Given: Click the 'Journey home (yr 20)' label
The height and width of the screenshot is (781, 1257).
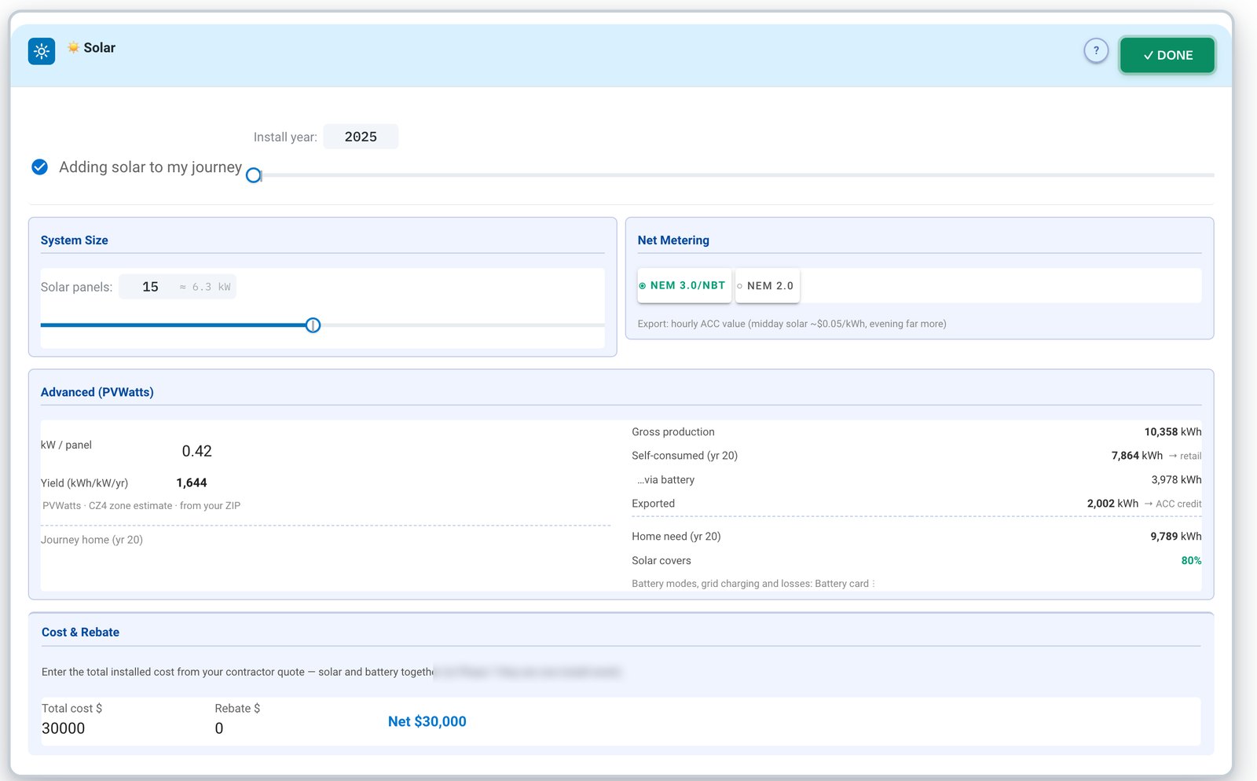Looking at the screenshot, I should pos(92,540).
